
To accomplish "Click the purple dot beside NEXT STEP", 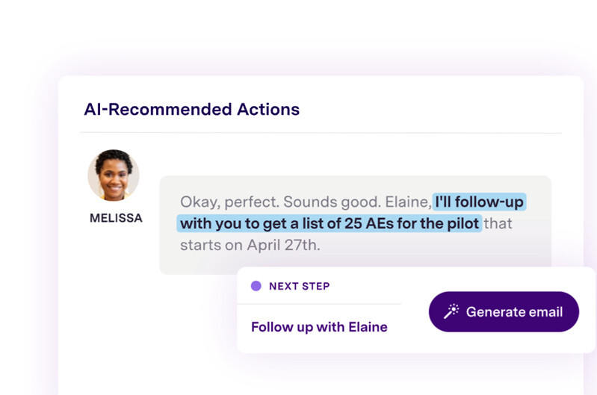I will tap(256, 286).
